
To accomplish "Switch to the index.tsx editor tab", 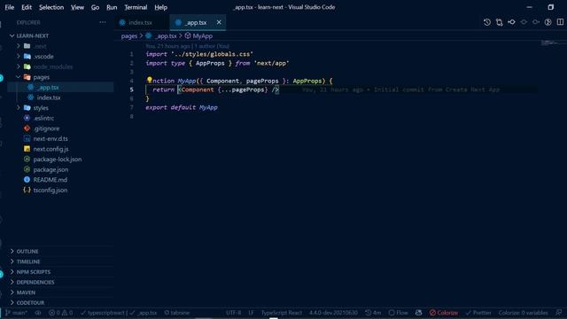I will coord(141,22).
